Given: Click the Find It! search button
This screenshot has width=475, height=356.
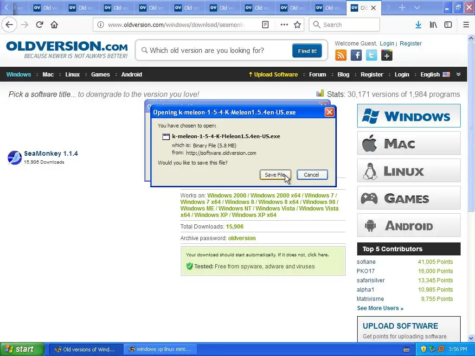Looking at the screenshot, I should 307,51.
